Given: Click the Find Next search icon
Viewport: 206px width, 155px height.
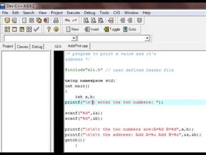Looking at the screenshot, I should click(x=101, y=20).
